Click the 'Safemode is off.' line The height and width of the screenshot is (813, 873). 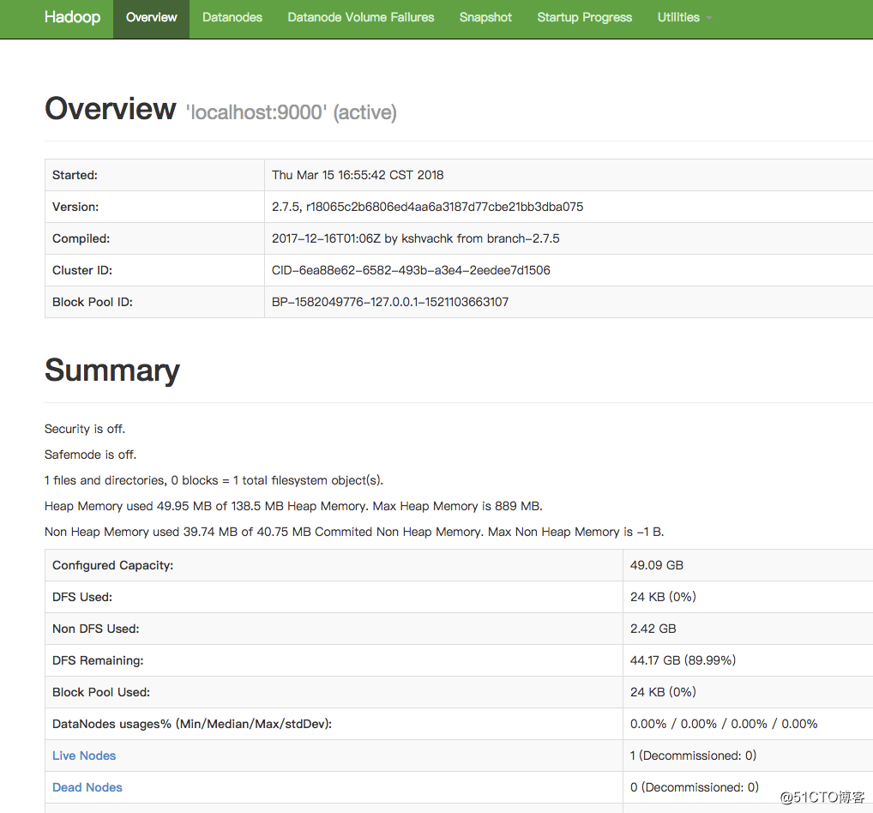(90, 455)
